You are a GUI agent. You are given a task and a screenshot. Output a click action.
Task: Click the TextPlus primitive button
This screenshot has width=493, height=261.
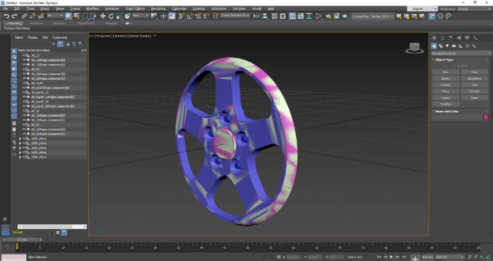446,104
